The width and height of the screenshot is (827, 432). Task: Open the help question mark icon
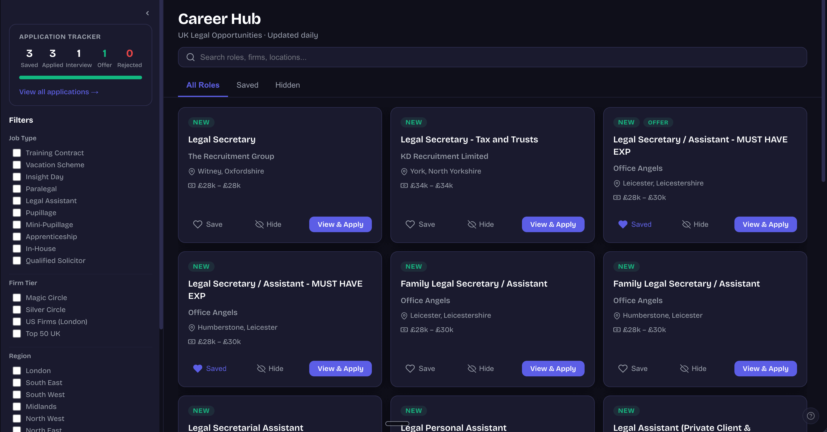(x=811, y=416)
